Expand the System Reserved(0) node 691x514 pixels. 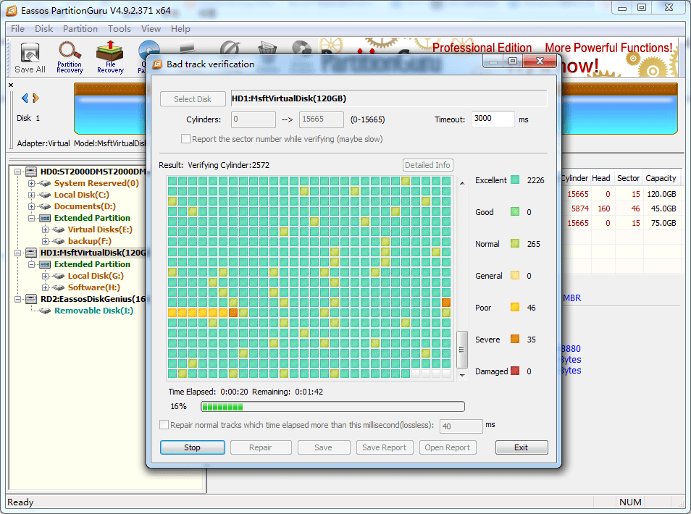click(x=31, y=183)
